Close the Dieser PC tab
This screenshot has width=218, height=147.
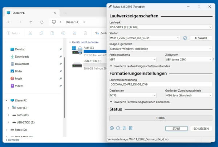tap(55, 13)
